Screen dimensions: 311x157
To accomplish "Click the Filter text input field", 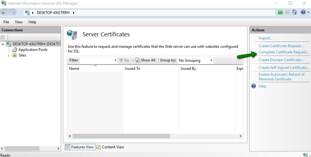I will click(x=97, y=61).
